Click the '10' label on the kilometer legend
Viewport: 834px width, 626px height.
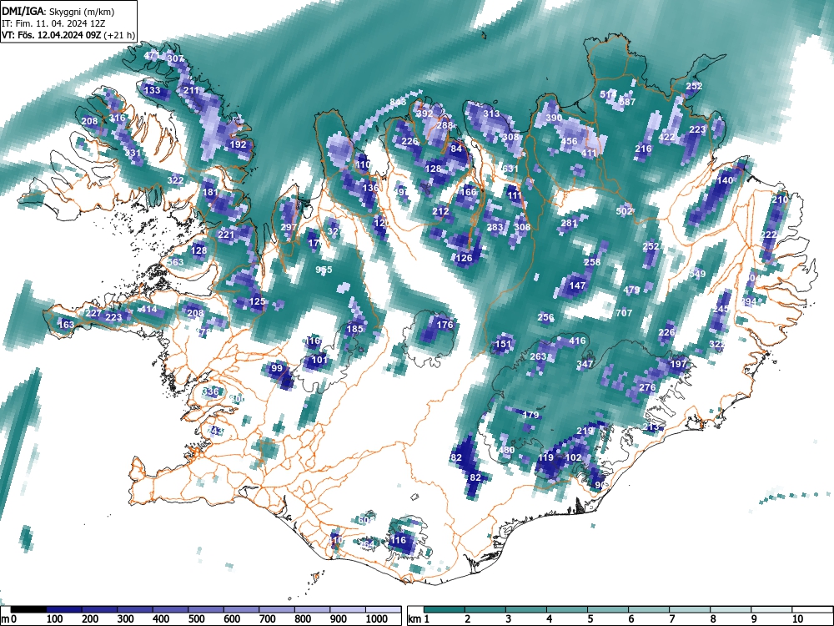(x=798, y=619)
